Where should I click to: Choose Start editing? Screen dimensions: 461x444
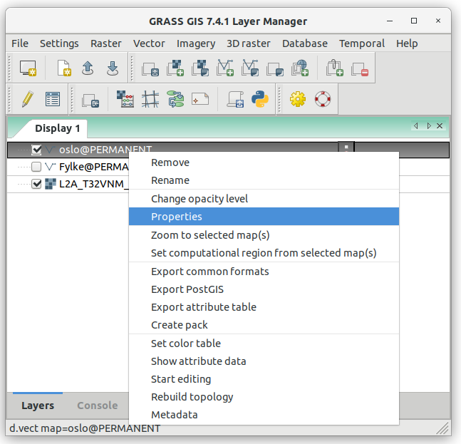click(x=264, y=379)
